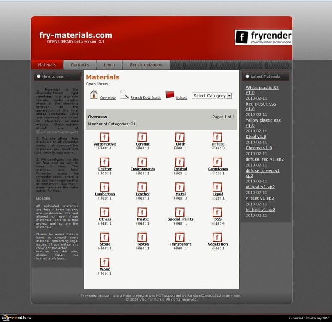Switch to the Contacts tab
Image resolution: width=332 pixels, height=322 pixels.
(80, 65)
